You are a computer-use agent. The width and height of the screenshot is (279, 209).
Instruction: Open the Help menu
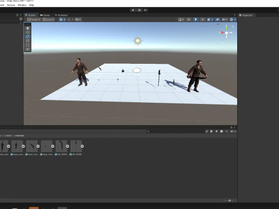click(31, 5)
